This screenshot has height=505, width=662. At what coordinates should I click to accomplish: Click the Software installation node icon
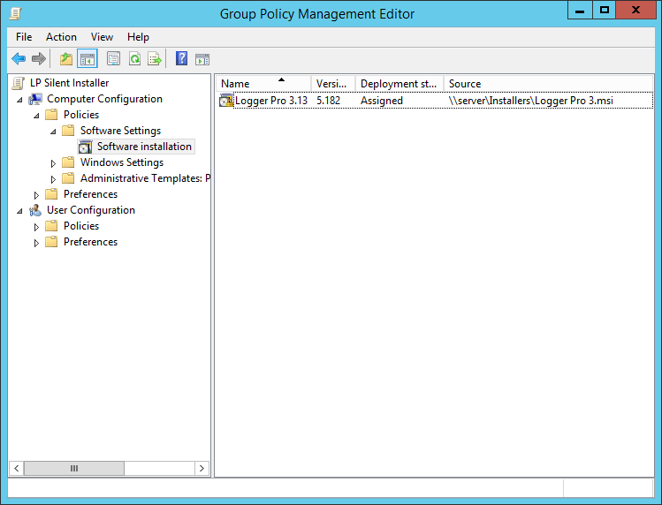[85, 147]
